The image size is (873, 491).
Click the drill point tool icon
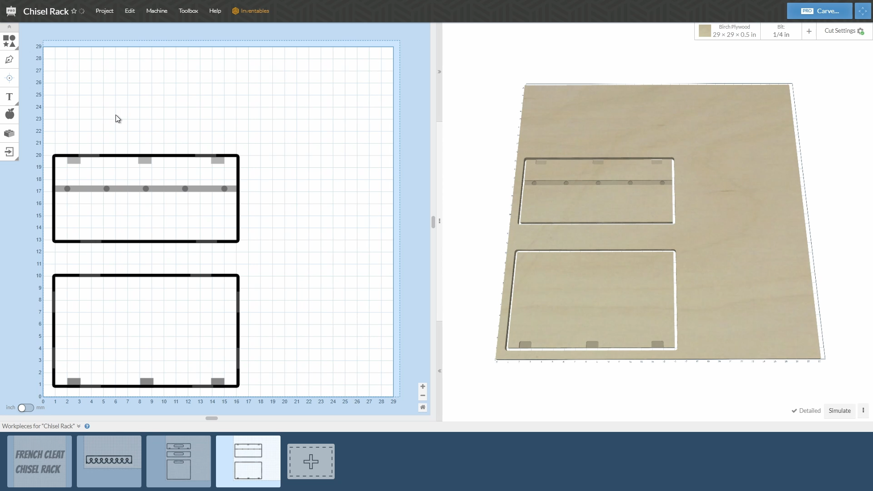click(x=9, y=78)
